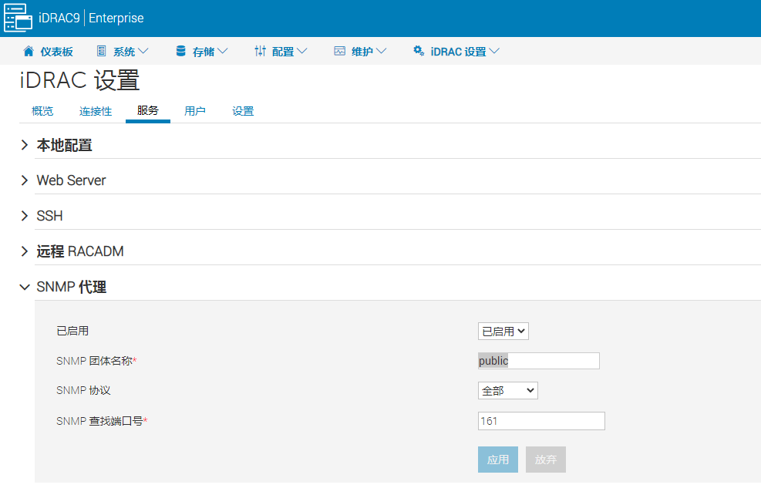Screen dimensions: 761x495
Task: Switch to the 连接性 tab
Action: click(x=95, y=111)
